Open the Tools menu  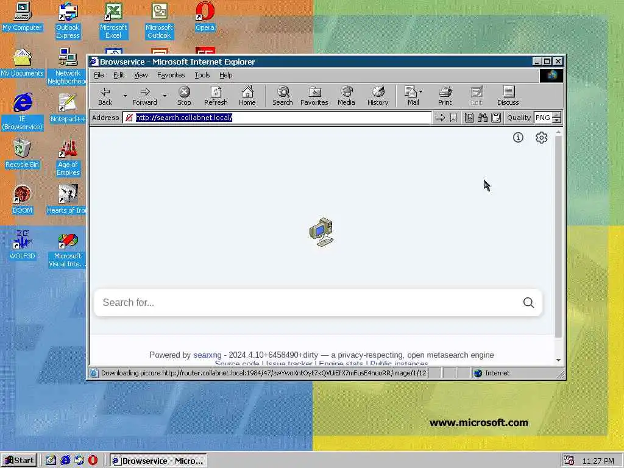[202, 75]
